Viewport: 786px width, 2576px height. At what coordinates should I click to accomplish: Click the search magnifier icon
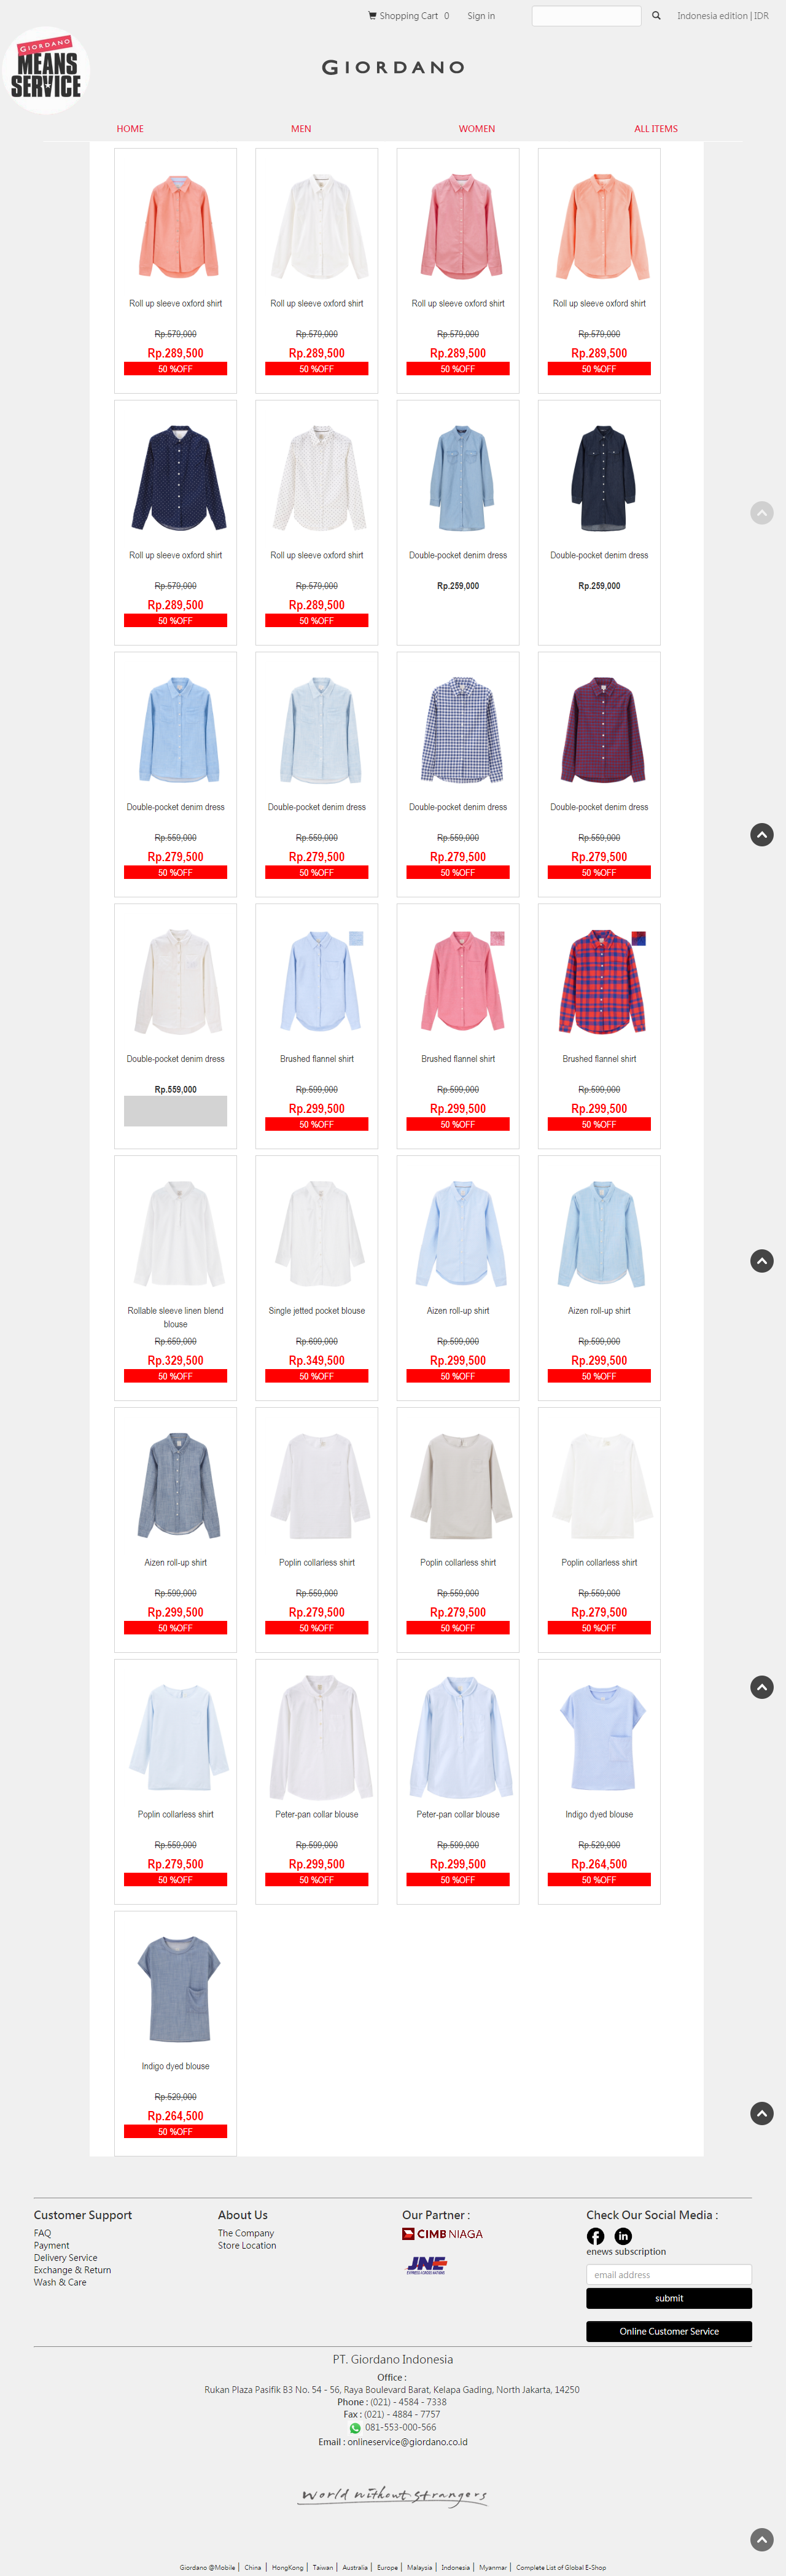(x=656, y=15)
